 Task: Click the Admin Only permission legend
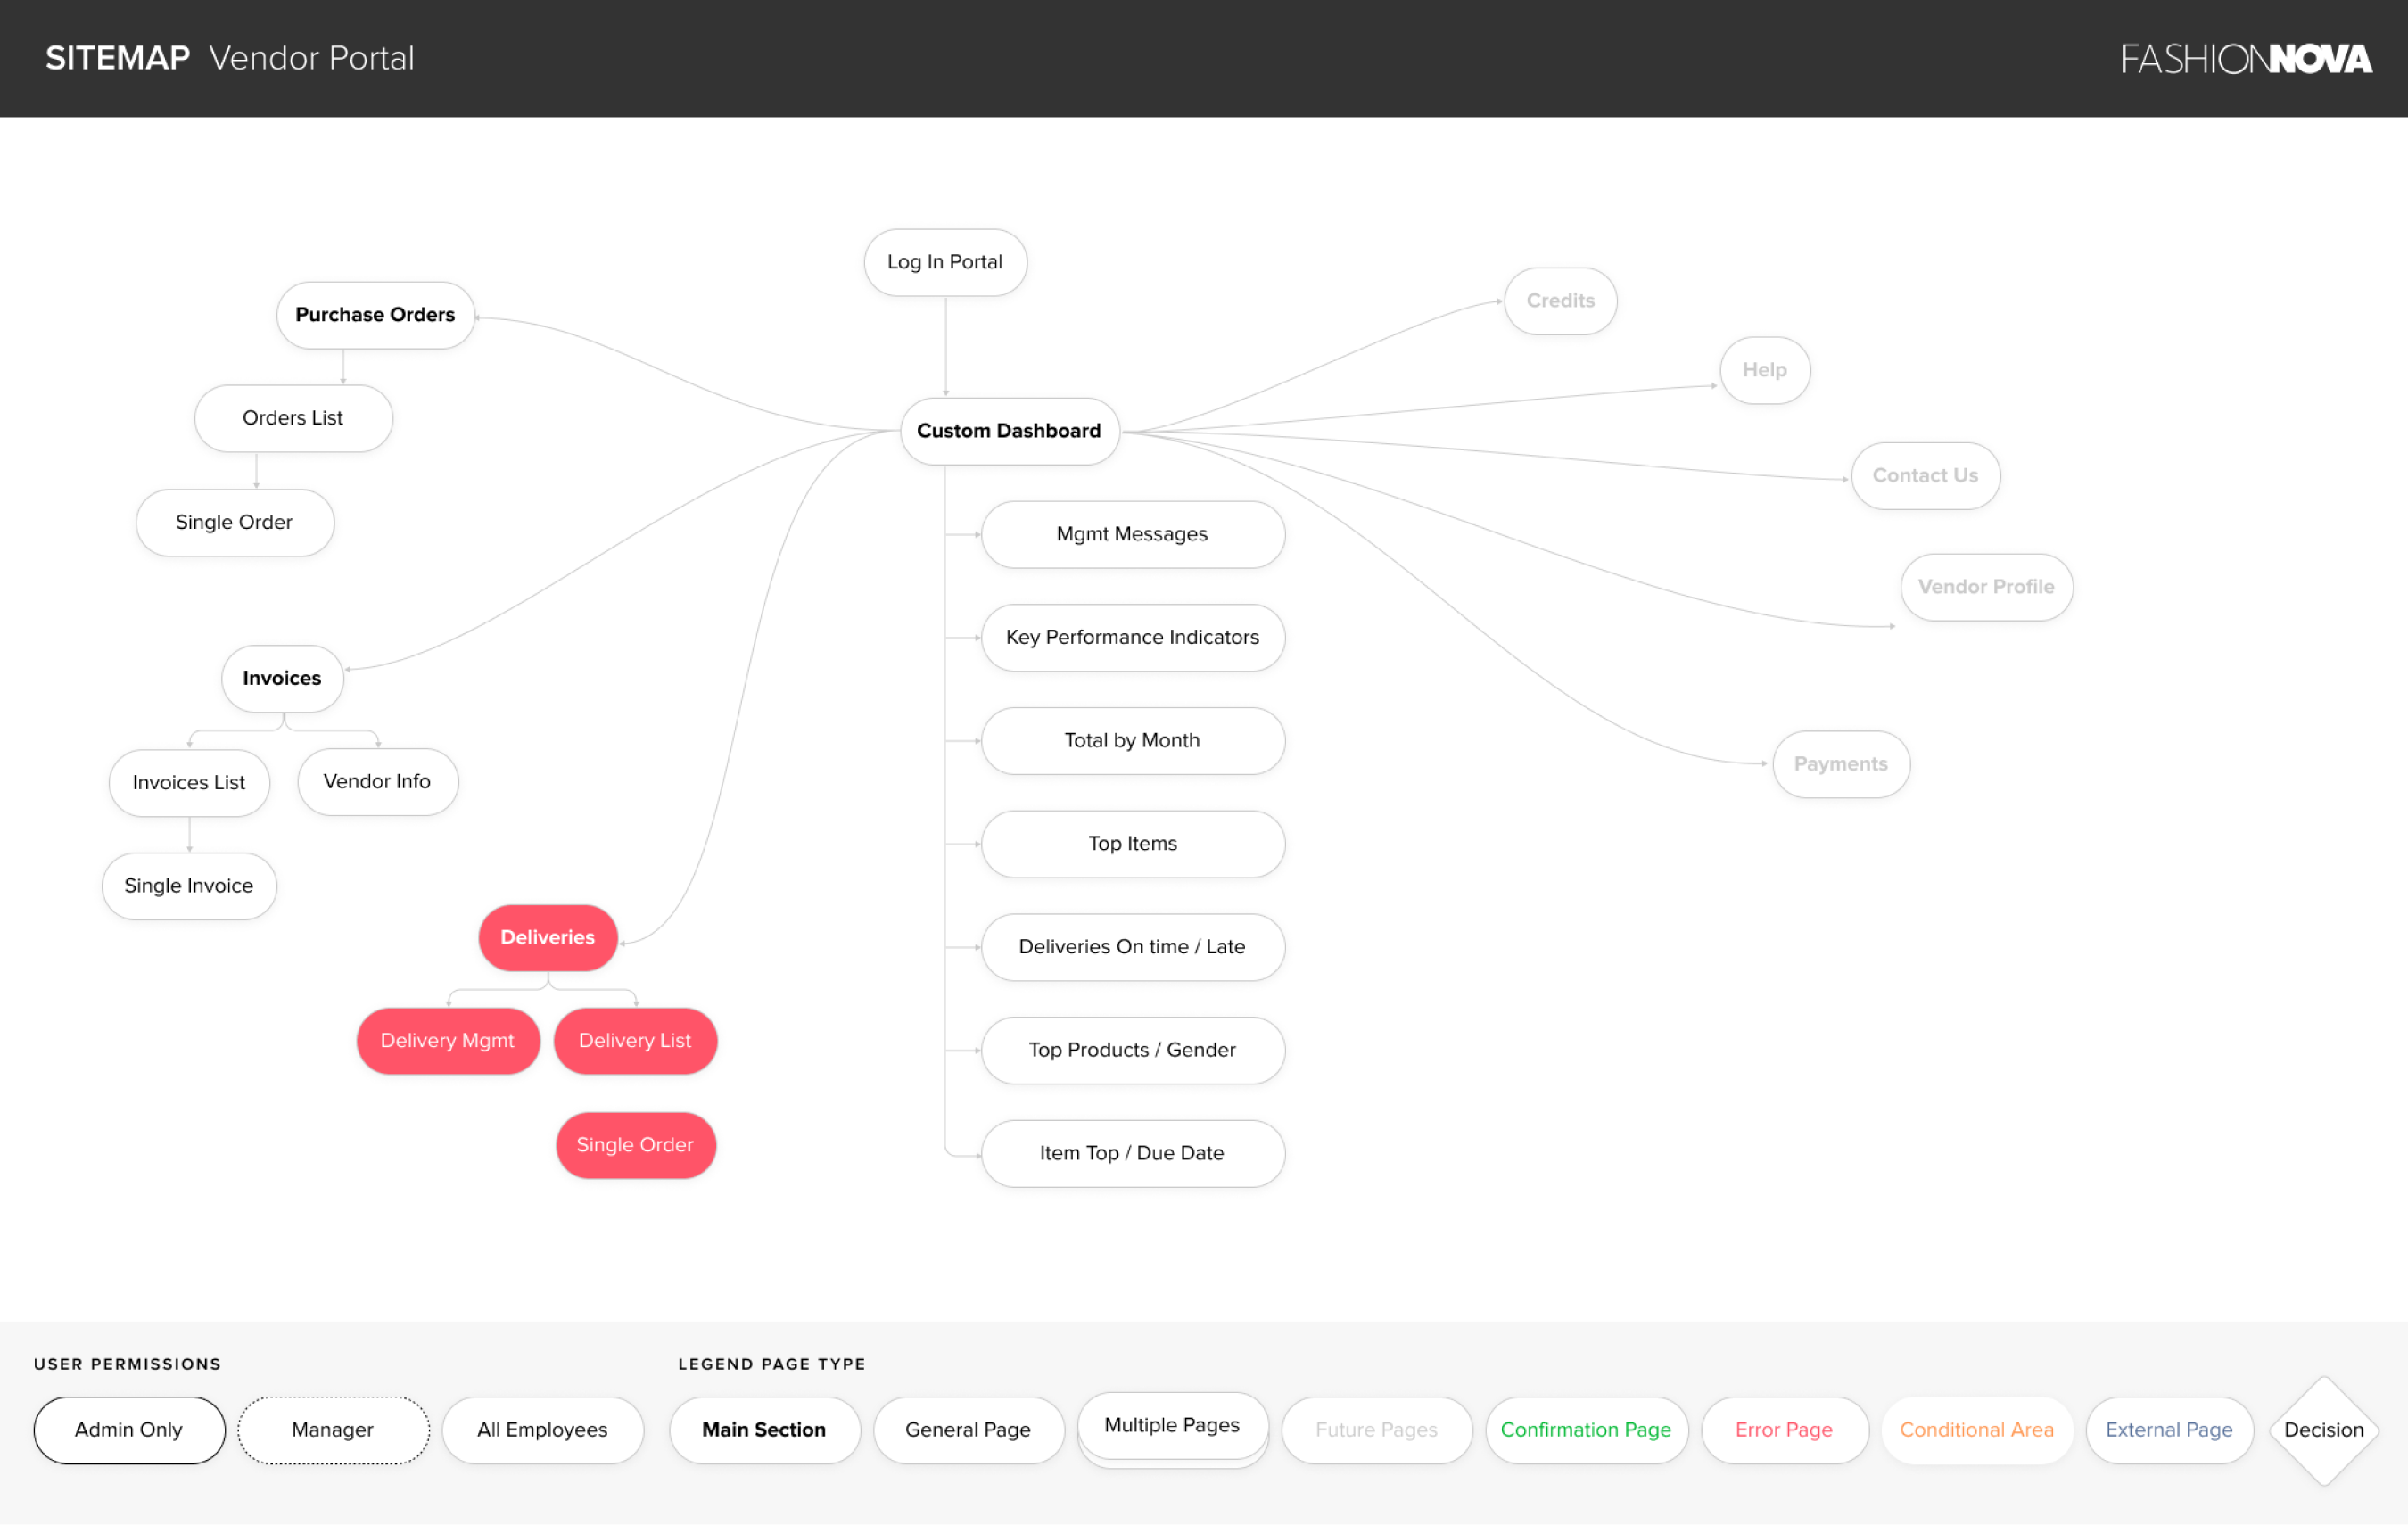tap(129, 1430)
